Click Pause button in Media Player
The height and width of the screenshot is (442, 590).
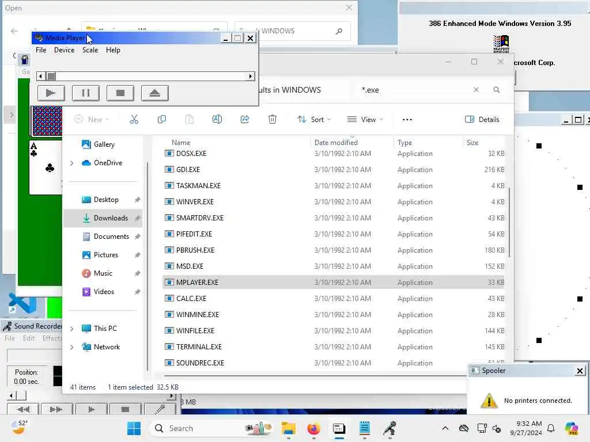[x=86, y=93]
